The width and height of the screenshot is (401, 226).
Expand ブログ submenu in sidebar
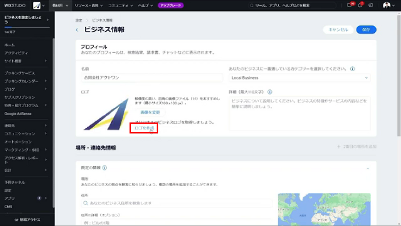click(x=46, y=89)
